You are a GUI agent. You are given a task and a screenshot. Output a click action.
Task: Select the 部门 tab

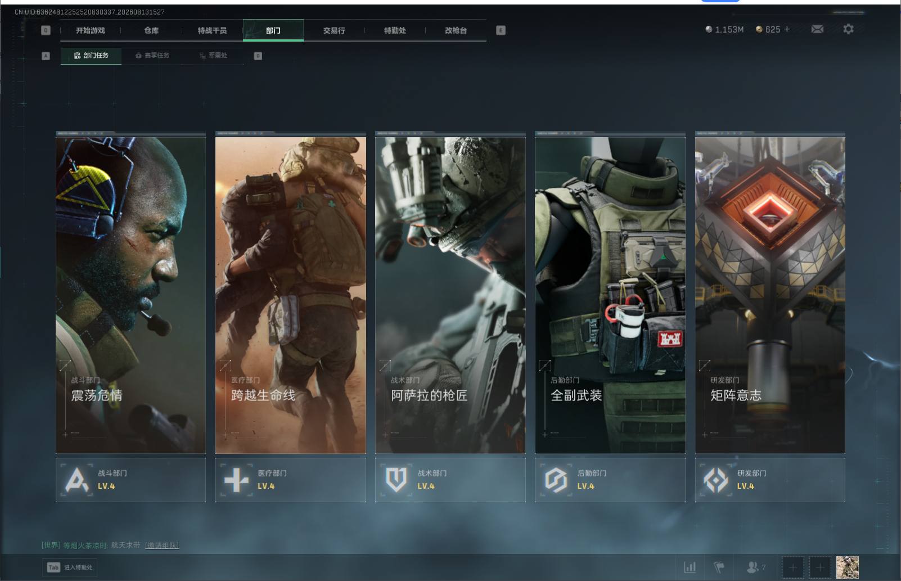[273, 30]
